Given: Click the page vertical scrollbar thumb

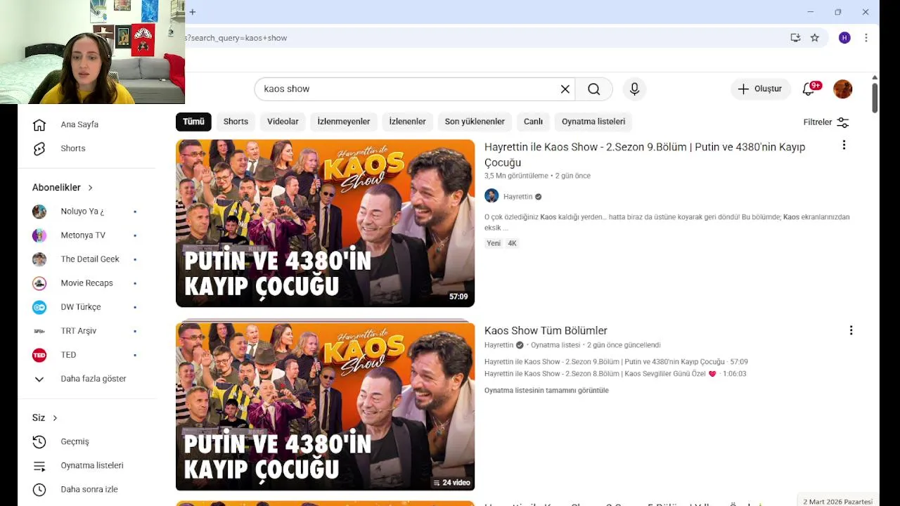Looking at the screenshot, I should 875,97.
